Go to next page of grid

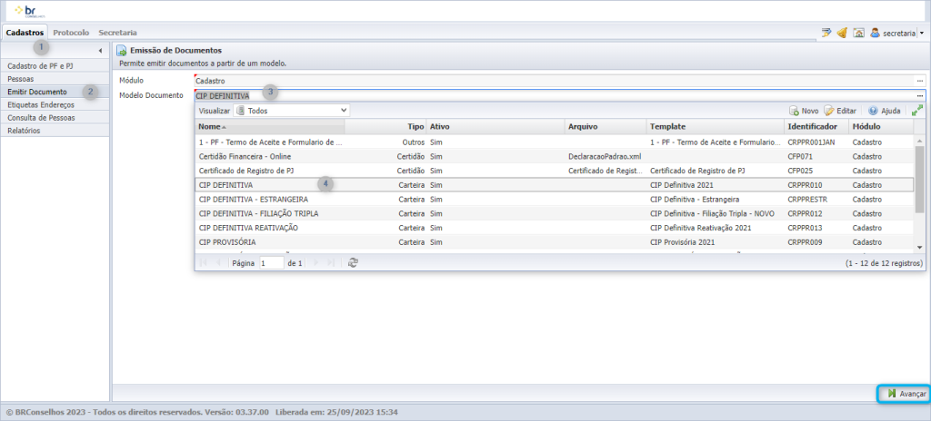[315, 263]
